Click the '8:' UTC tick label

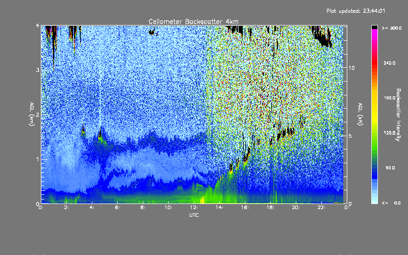click(143, 208)
